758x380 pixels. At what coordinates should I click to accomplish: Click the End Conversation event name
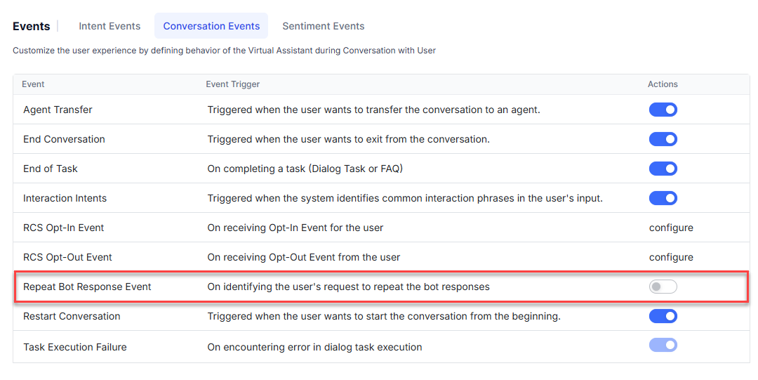coord(64,139)
